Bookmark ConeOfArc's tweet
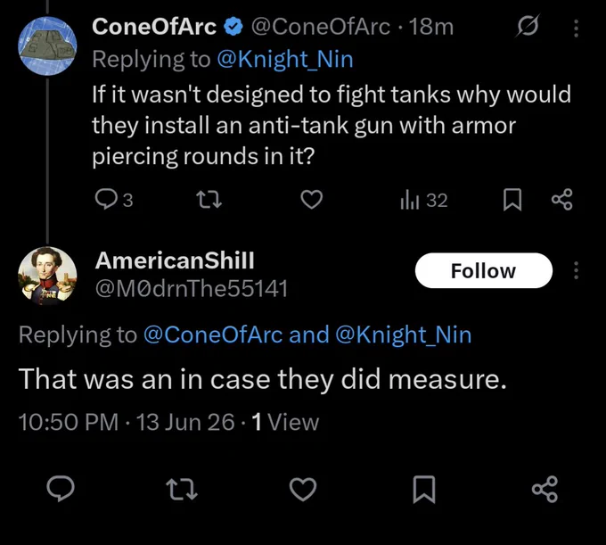 (512, 200)
